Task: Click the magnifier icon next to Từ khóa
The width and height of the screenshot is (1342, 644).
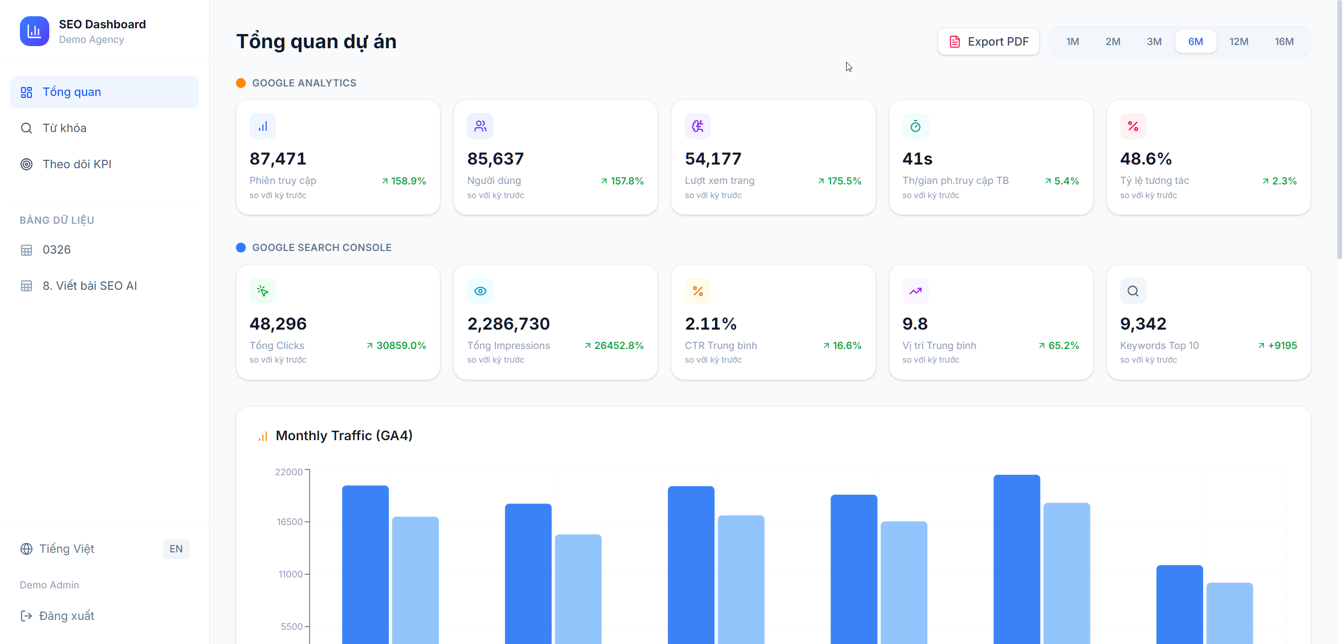Action: (26, 127)
